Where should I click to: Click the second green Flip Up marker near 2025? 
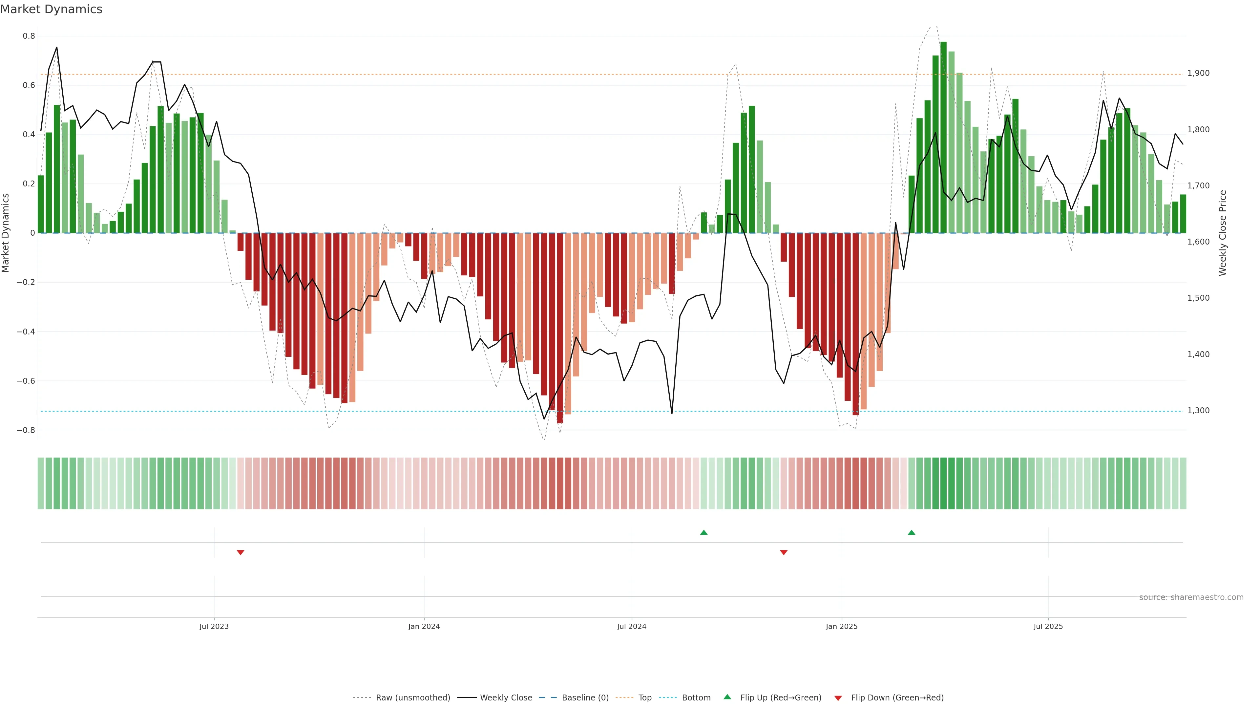(911, 532)
